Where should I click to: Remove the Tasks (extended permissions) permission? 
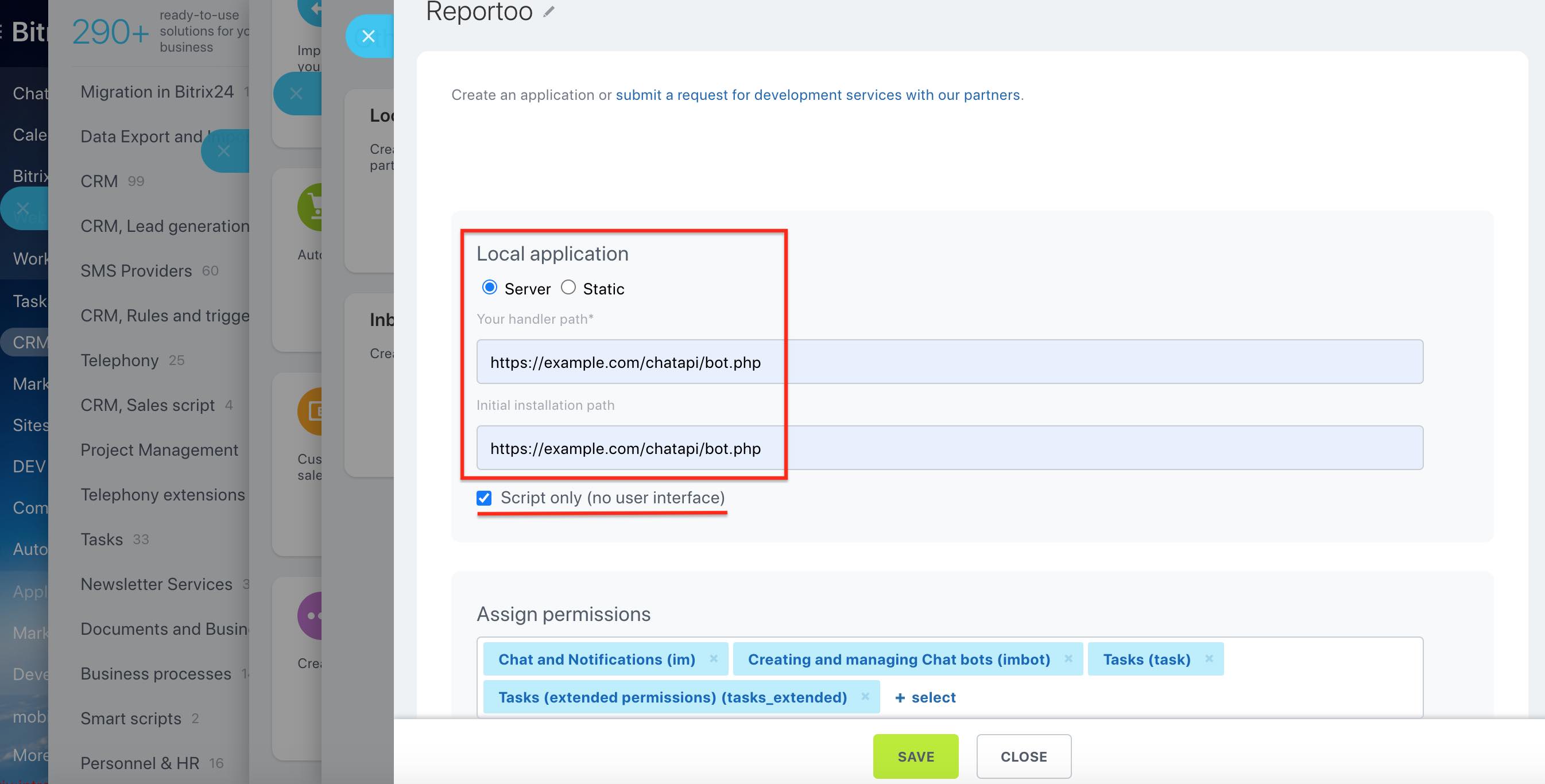pos(865,697)
